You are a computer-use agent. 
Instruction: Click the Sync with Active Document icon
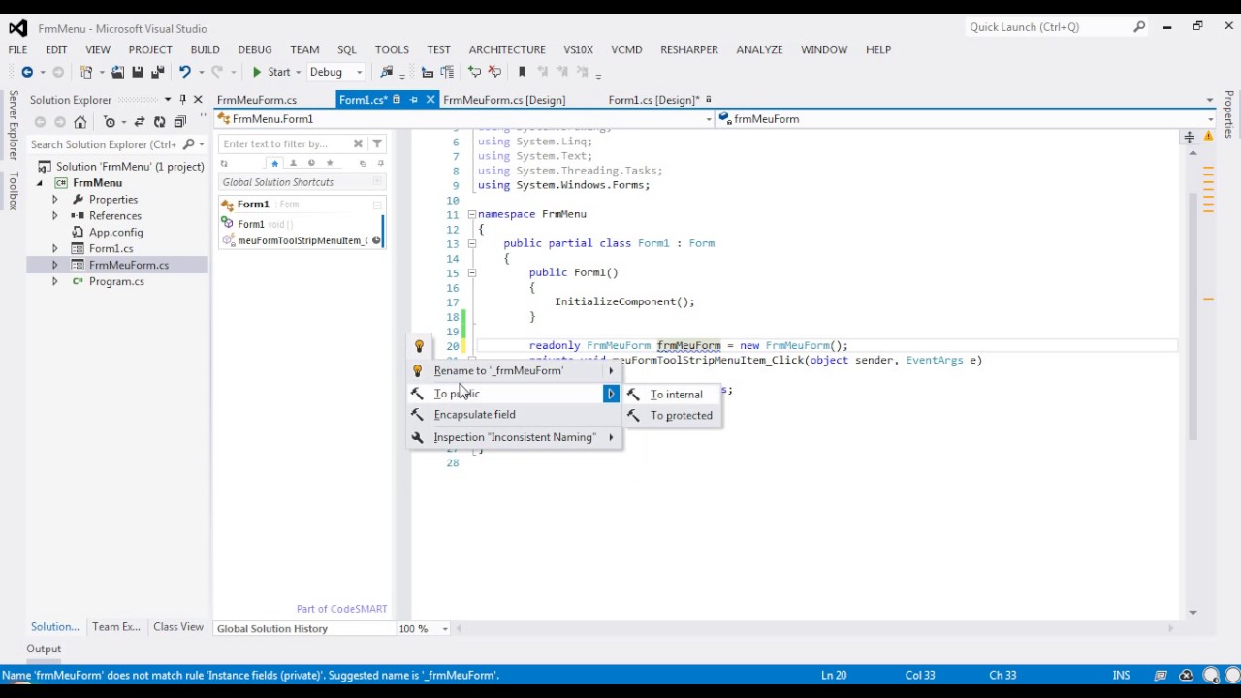pyautogui.click(x=140, y=122)
